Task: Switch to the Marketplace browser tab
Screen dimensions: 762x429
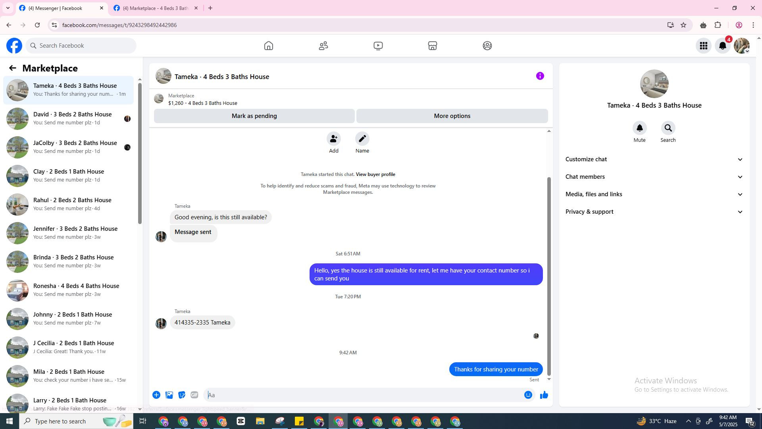Action: [156, 8]
